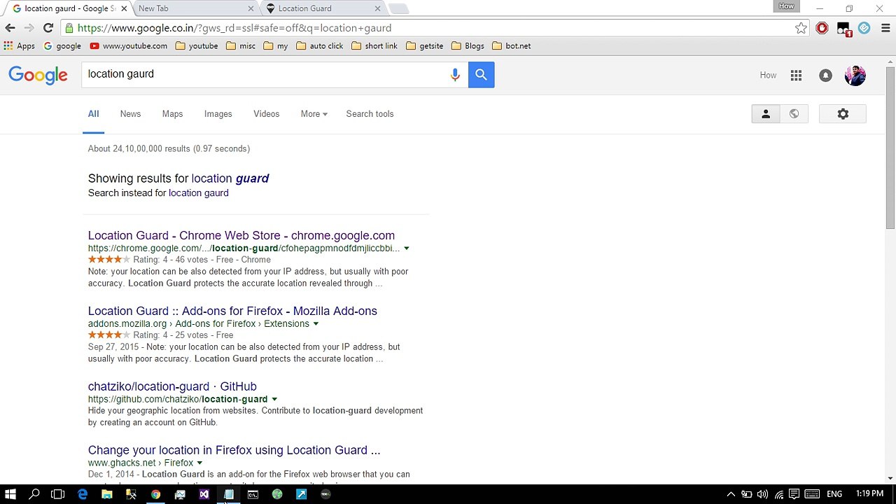The height and width of the screenshot is (504, 896).
Task: Show hidden system tray icons
Action: tap(731, 494)
